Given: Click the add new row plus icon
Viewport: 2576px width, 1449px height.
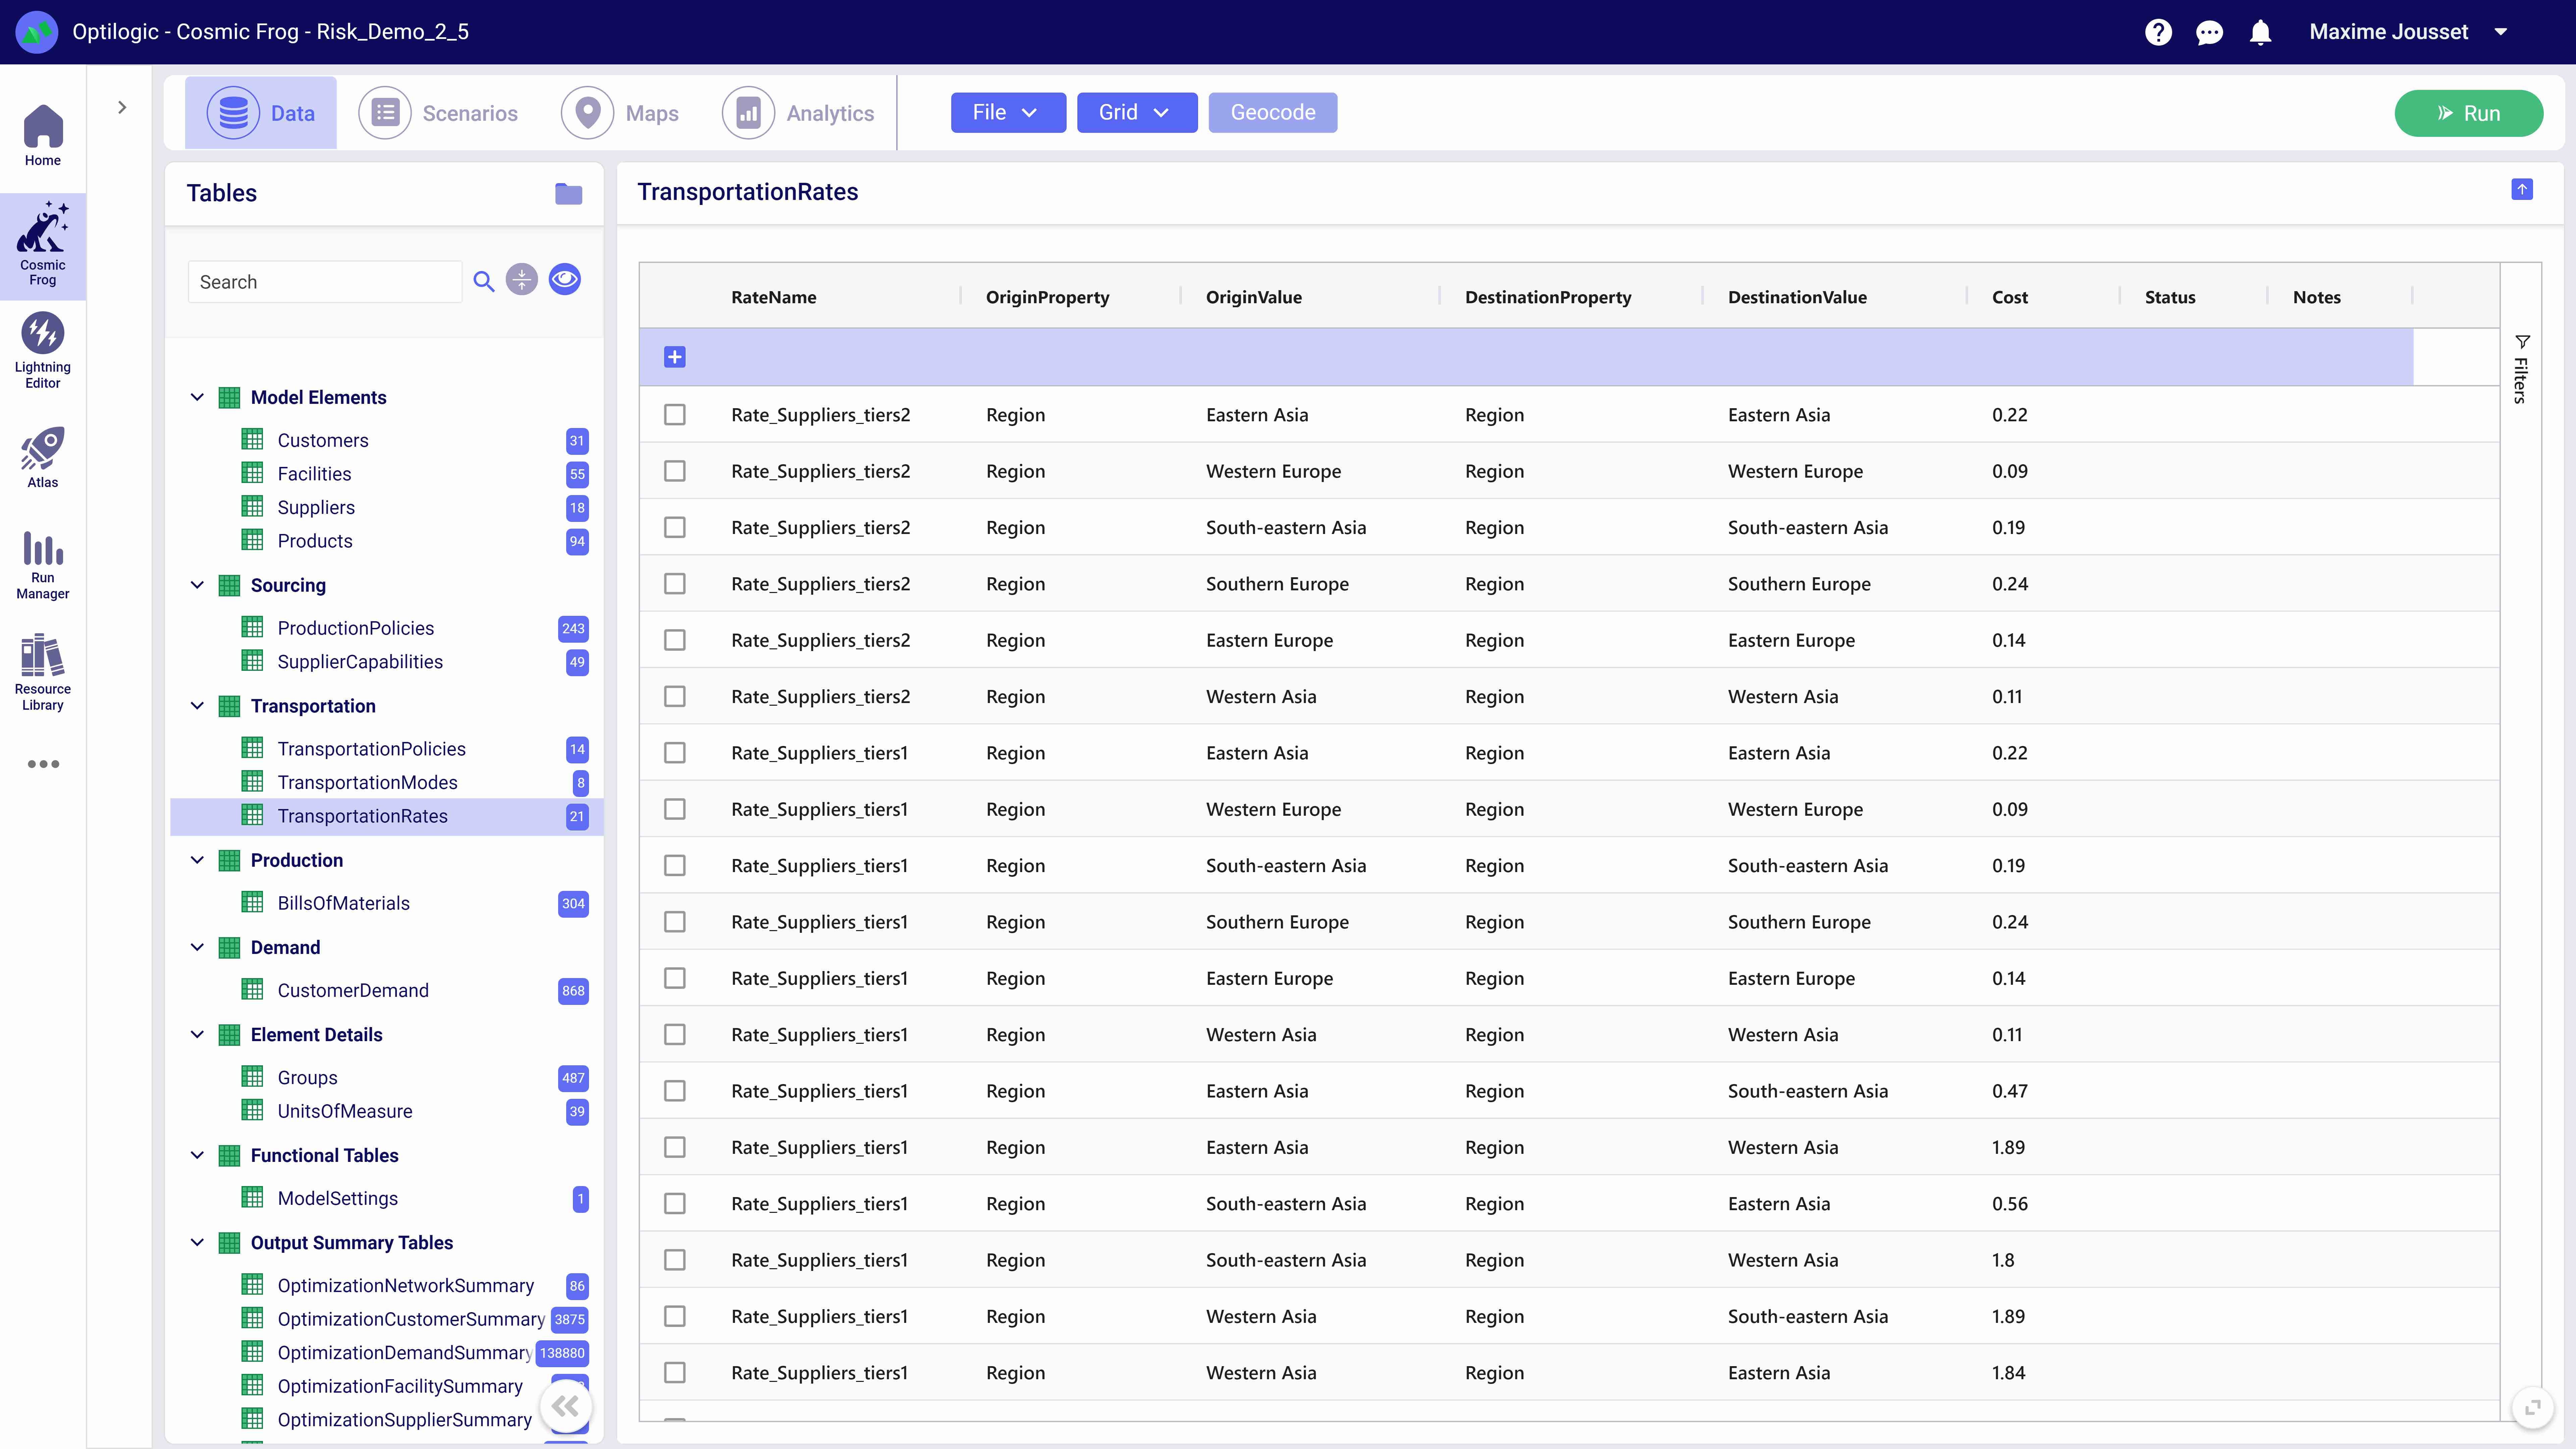Looking at the screenshot, I should click(675, 357).
